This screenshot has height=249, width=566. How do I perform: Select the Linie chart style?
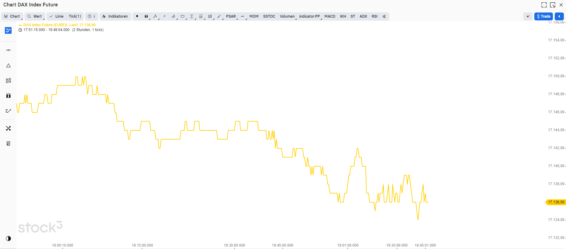(x=56, y=16)
